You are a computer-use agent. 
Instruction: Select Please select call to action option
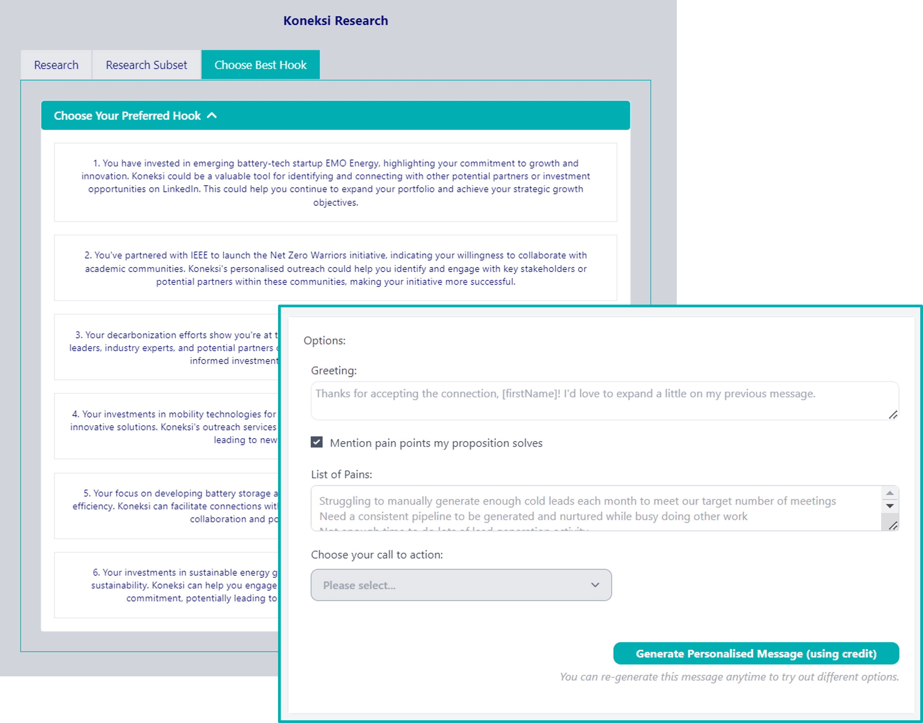461,585
